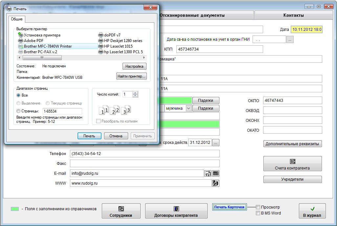Select the Все page range option
Image resolution: width=337 pixels, height=226 pixels.
[18, 95]
